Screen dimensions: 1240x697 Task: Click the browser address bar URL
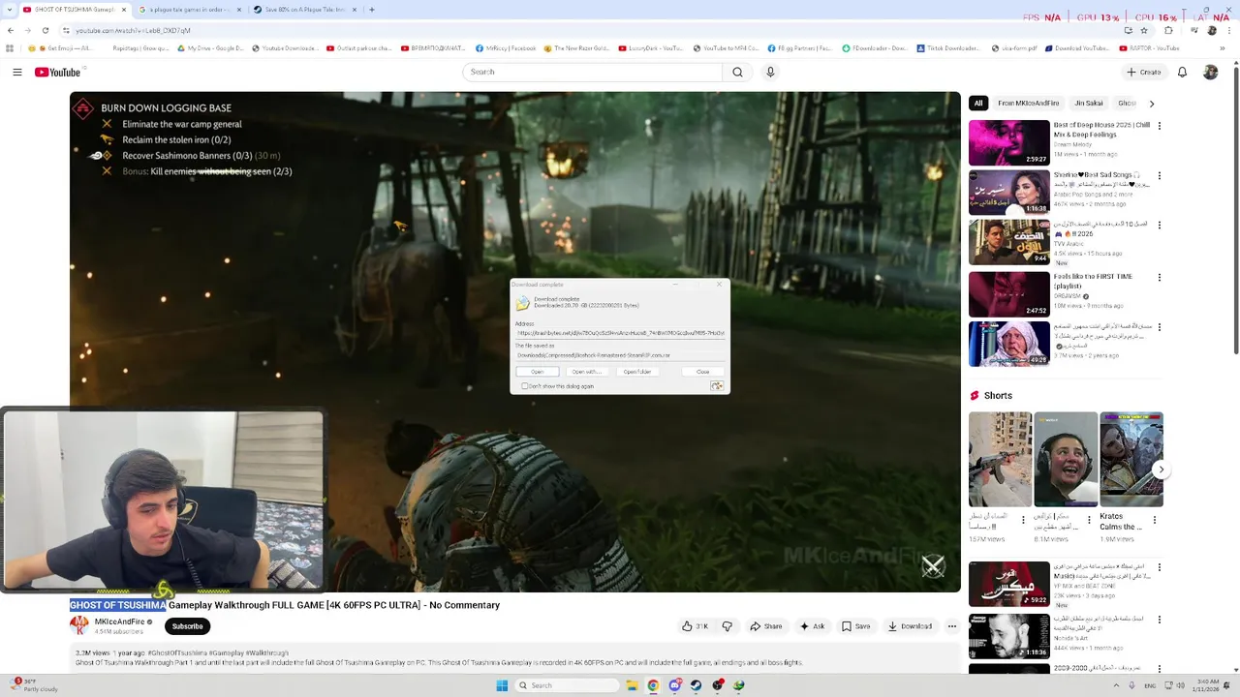tap(133, 30)
